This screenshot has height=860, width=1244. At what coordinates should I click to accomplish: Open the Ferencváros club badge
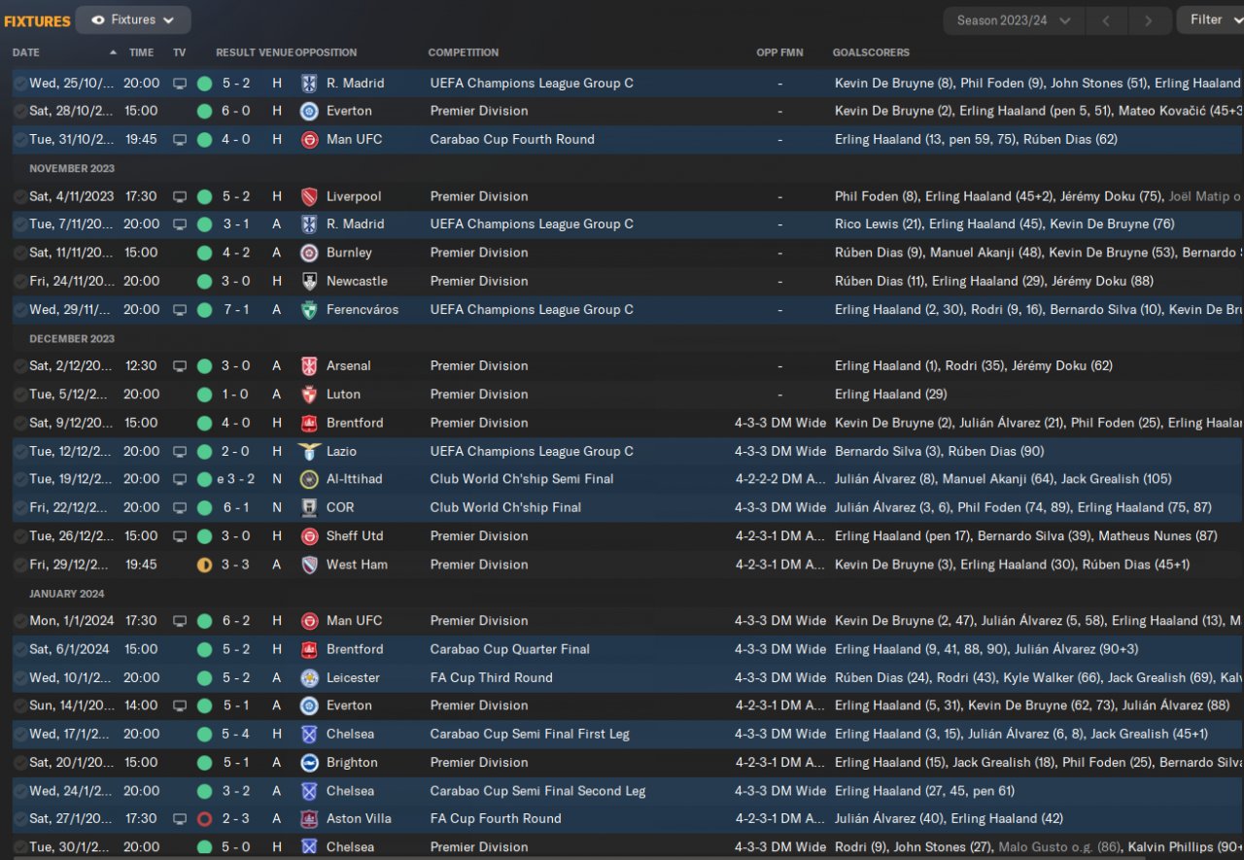[309, 310]
